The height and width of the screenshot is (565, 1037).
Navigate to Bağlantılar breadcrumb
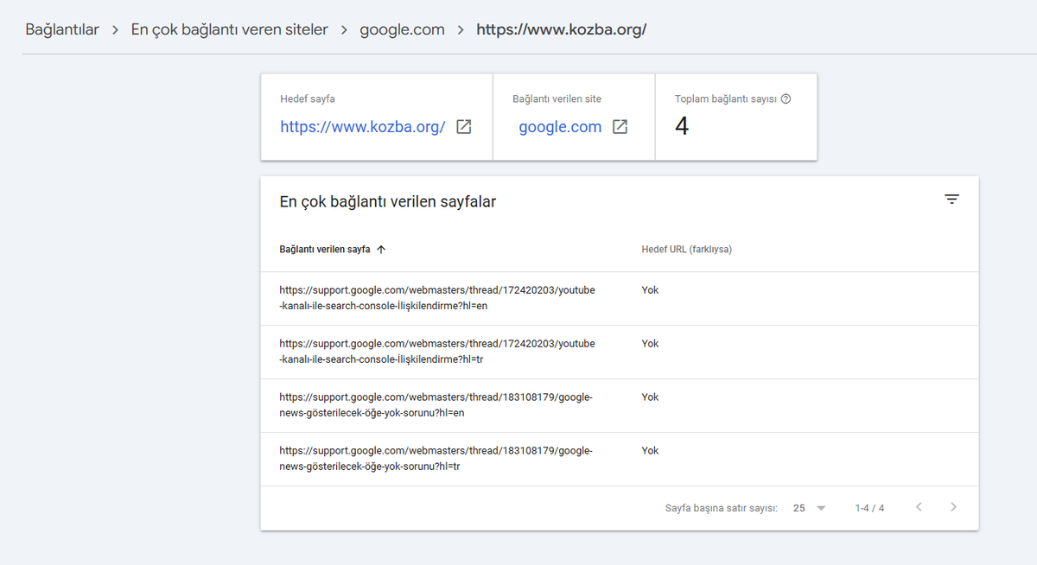62,29
